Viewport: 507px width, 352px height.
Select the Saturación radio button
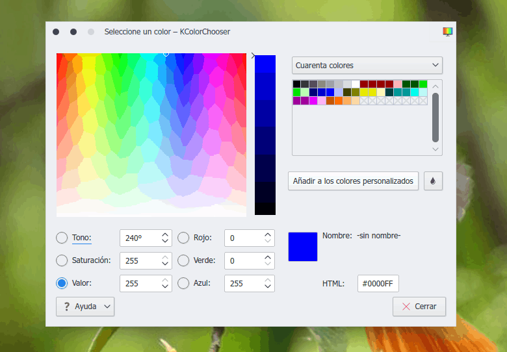(x=62, y=260)
